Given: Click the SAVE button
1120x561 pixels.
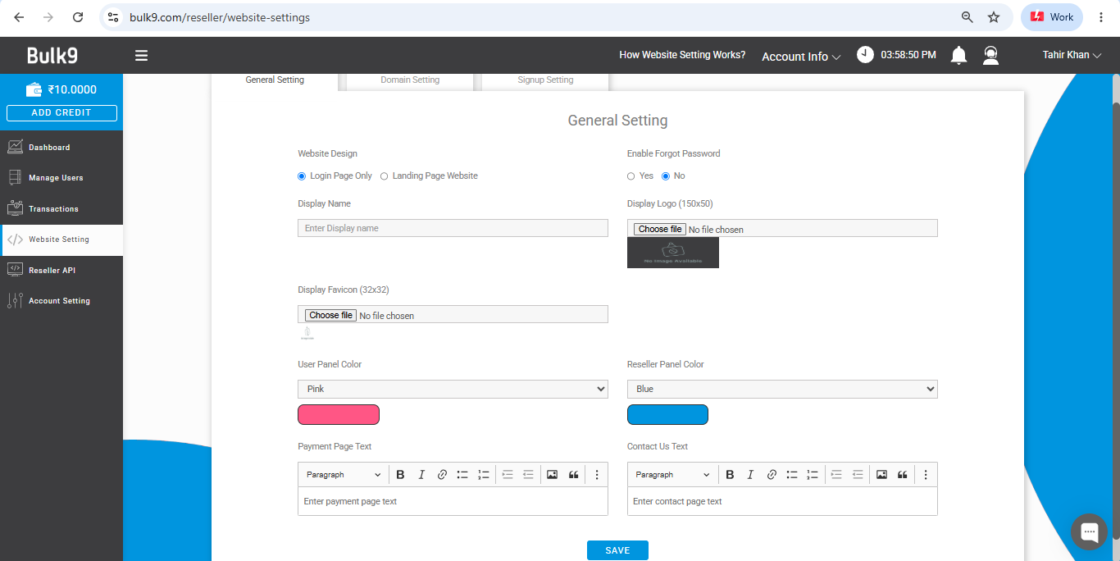Looking at the screenshot, I should pyautogui.click(x=617, y=550).
